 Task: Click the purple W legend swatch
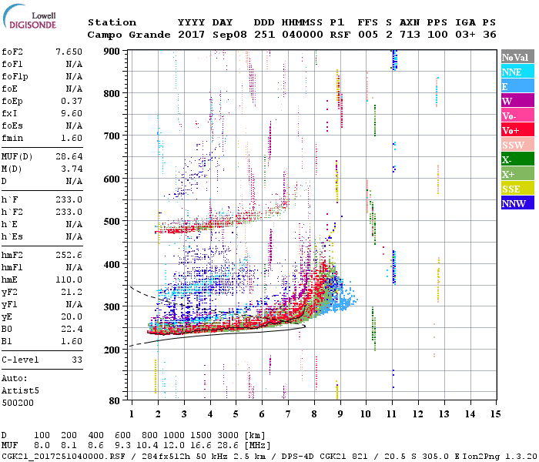pyautogui.click(x=517, y=101)
